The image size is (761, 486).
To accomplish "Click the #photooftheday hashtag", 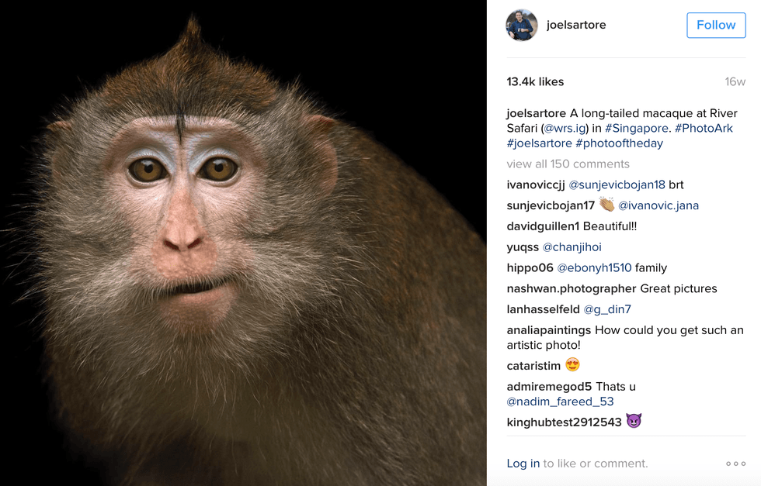I will [x=619, y=143].
